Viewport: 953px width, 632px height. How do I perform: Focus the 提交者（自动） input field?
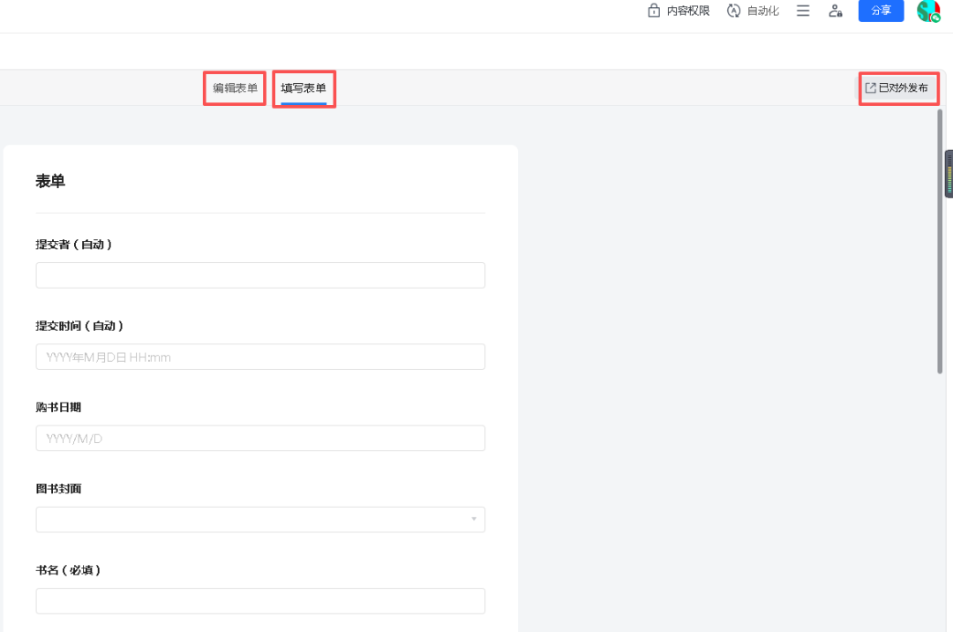pyautogui.click(x=260, y=275)
